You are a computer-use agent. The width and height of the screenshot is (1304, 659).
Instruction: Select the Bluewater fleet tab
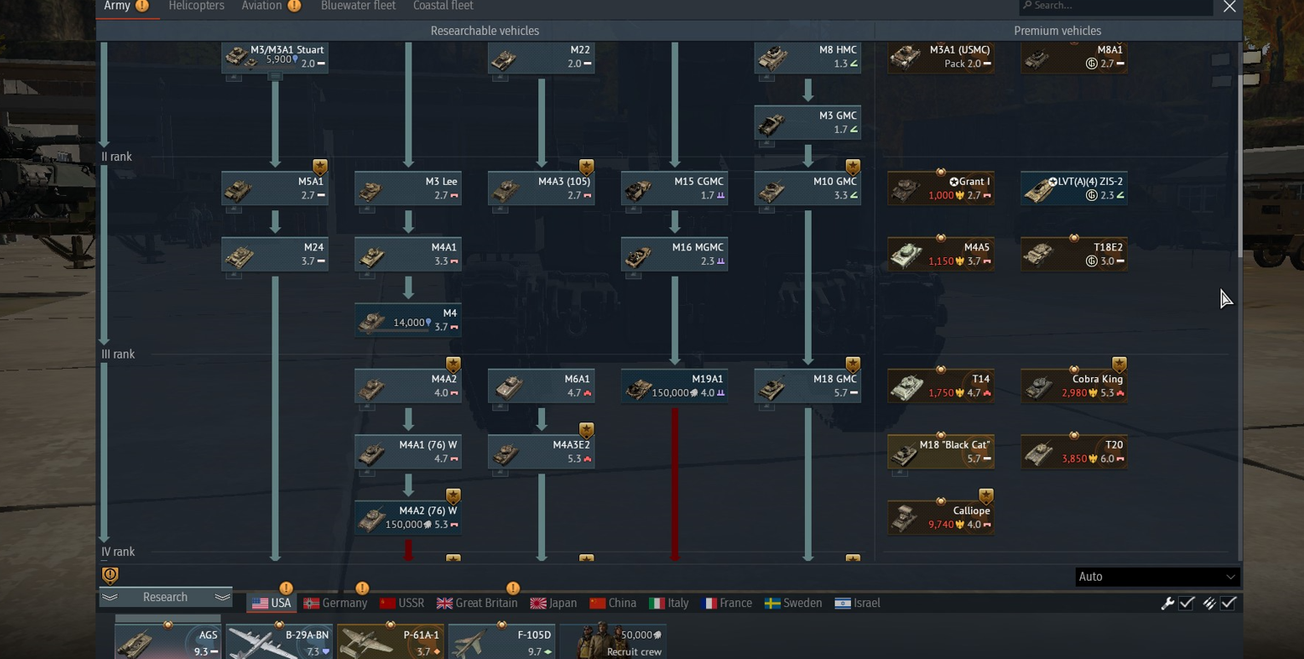coord(359,6)
